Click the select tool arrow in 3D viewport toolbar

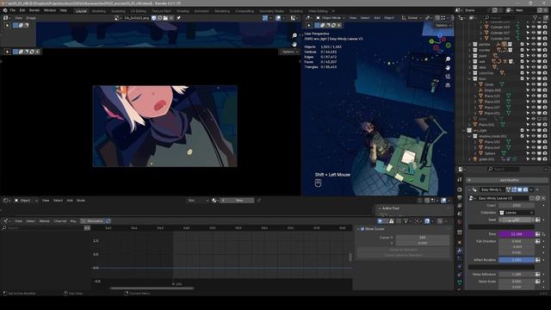309,25
